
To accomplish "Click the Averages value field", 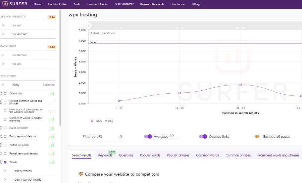I will (x=174, y=136).
